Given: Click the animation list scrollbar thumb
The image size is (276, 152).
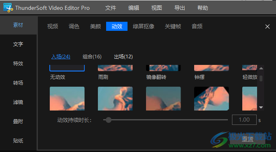Looking at the screenshot, I should (x=261, y=78).
